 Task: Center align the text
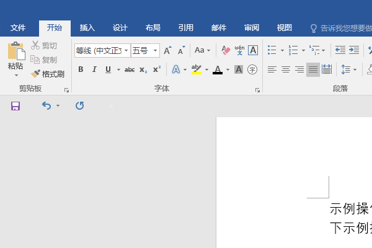(x=286, y=69)
